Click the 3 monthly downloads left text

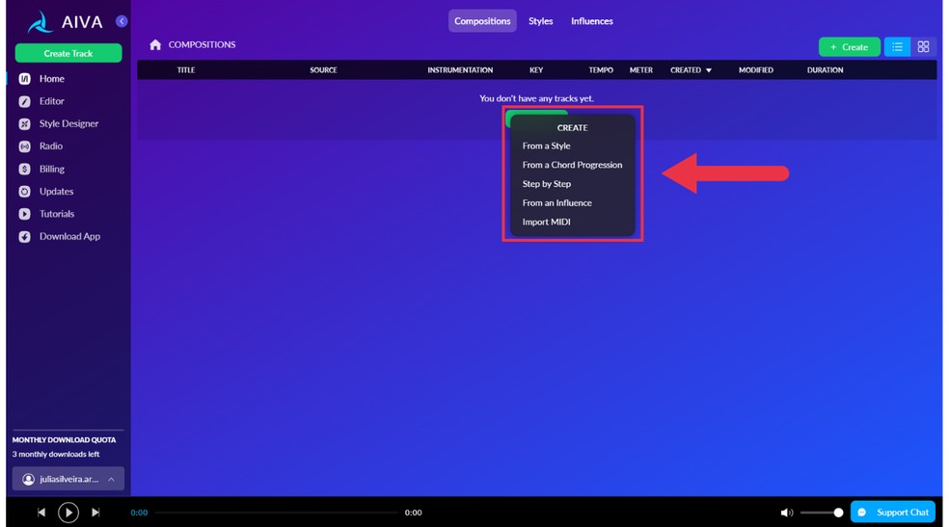56,455
